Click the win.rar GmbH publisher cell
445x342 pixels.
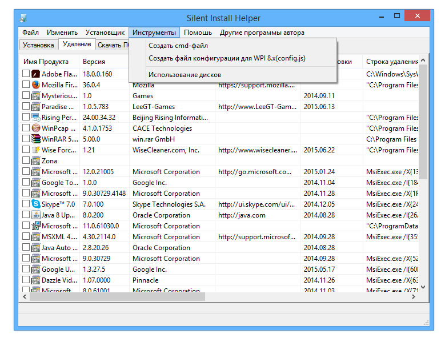click(x=173, y=139)
